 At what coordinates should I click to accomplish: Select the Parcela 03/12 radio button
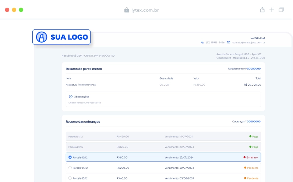pos(70,157)
